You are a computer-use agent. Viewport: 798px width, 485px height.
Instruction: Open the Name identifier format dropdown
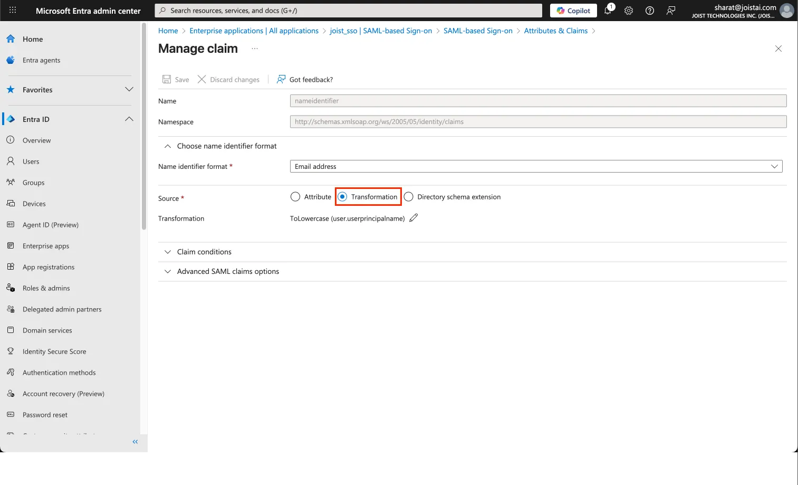click(536, 166)
